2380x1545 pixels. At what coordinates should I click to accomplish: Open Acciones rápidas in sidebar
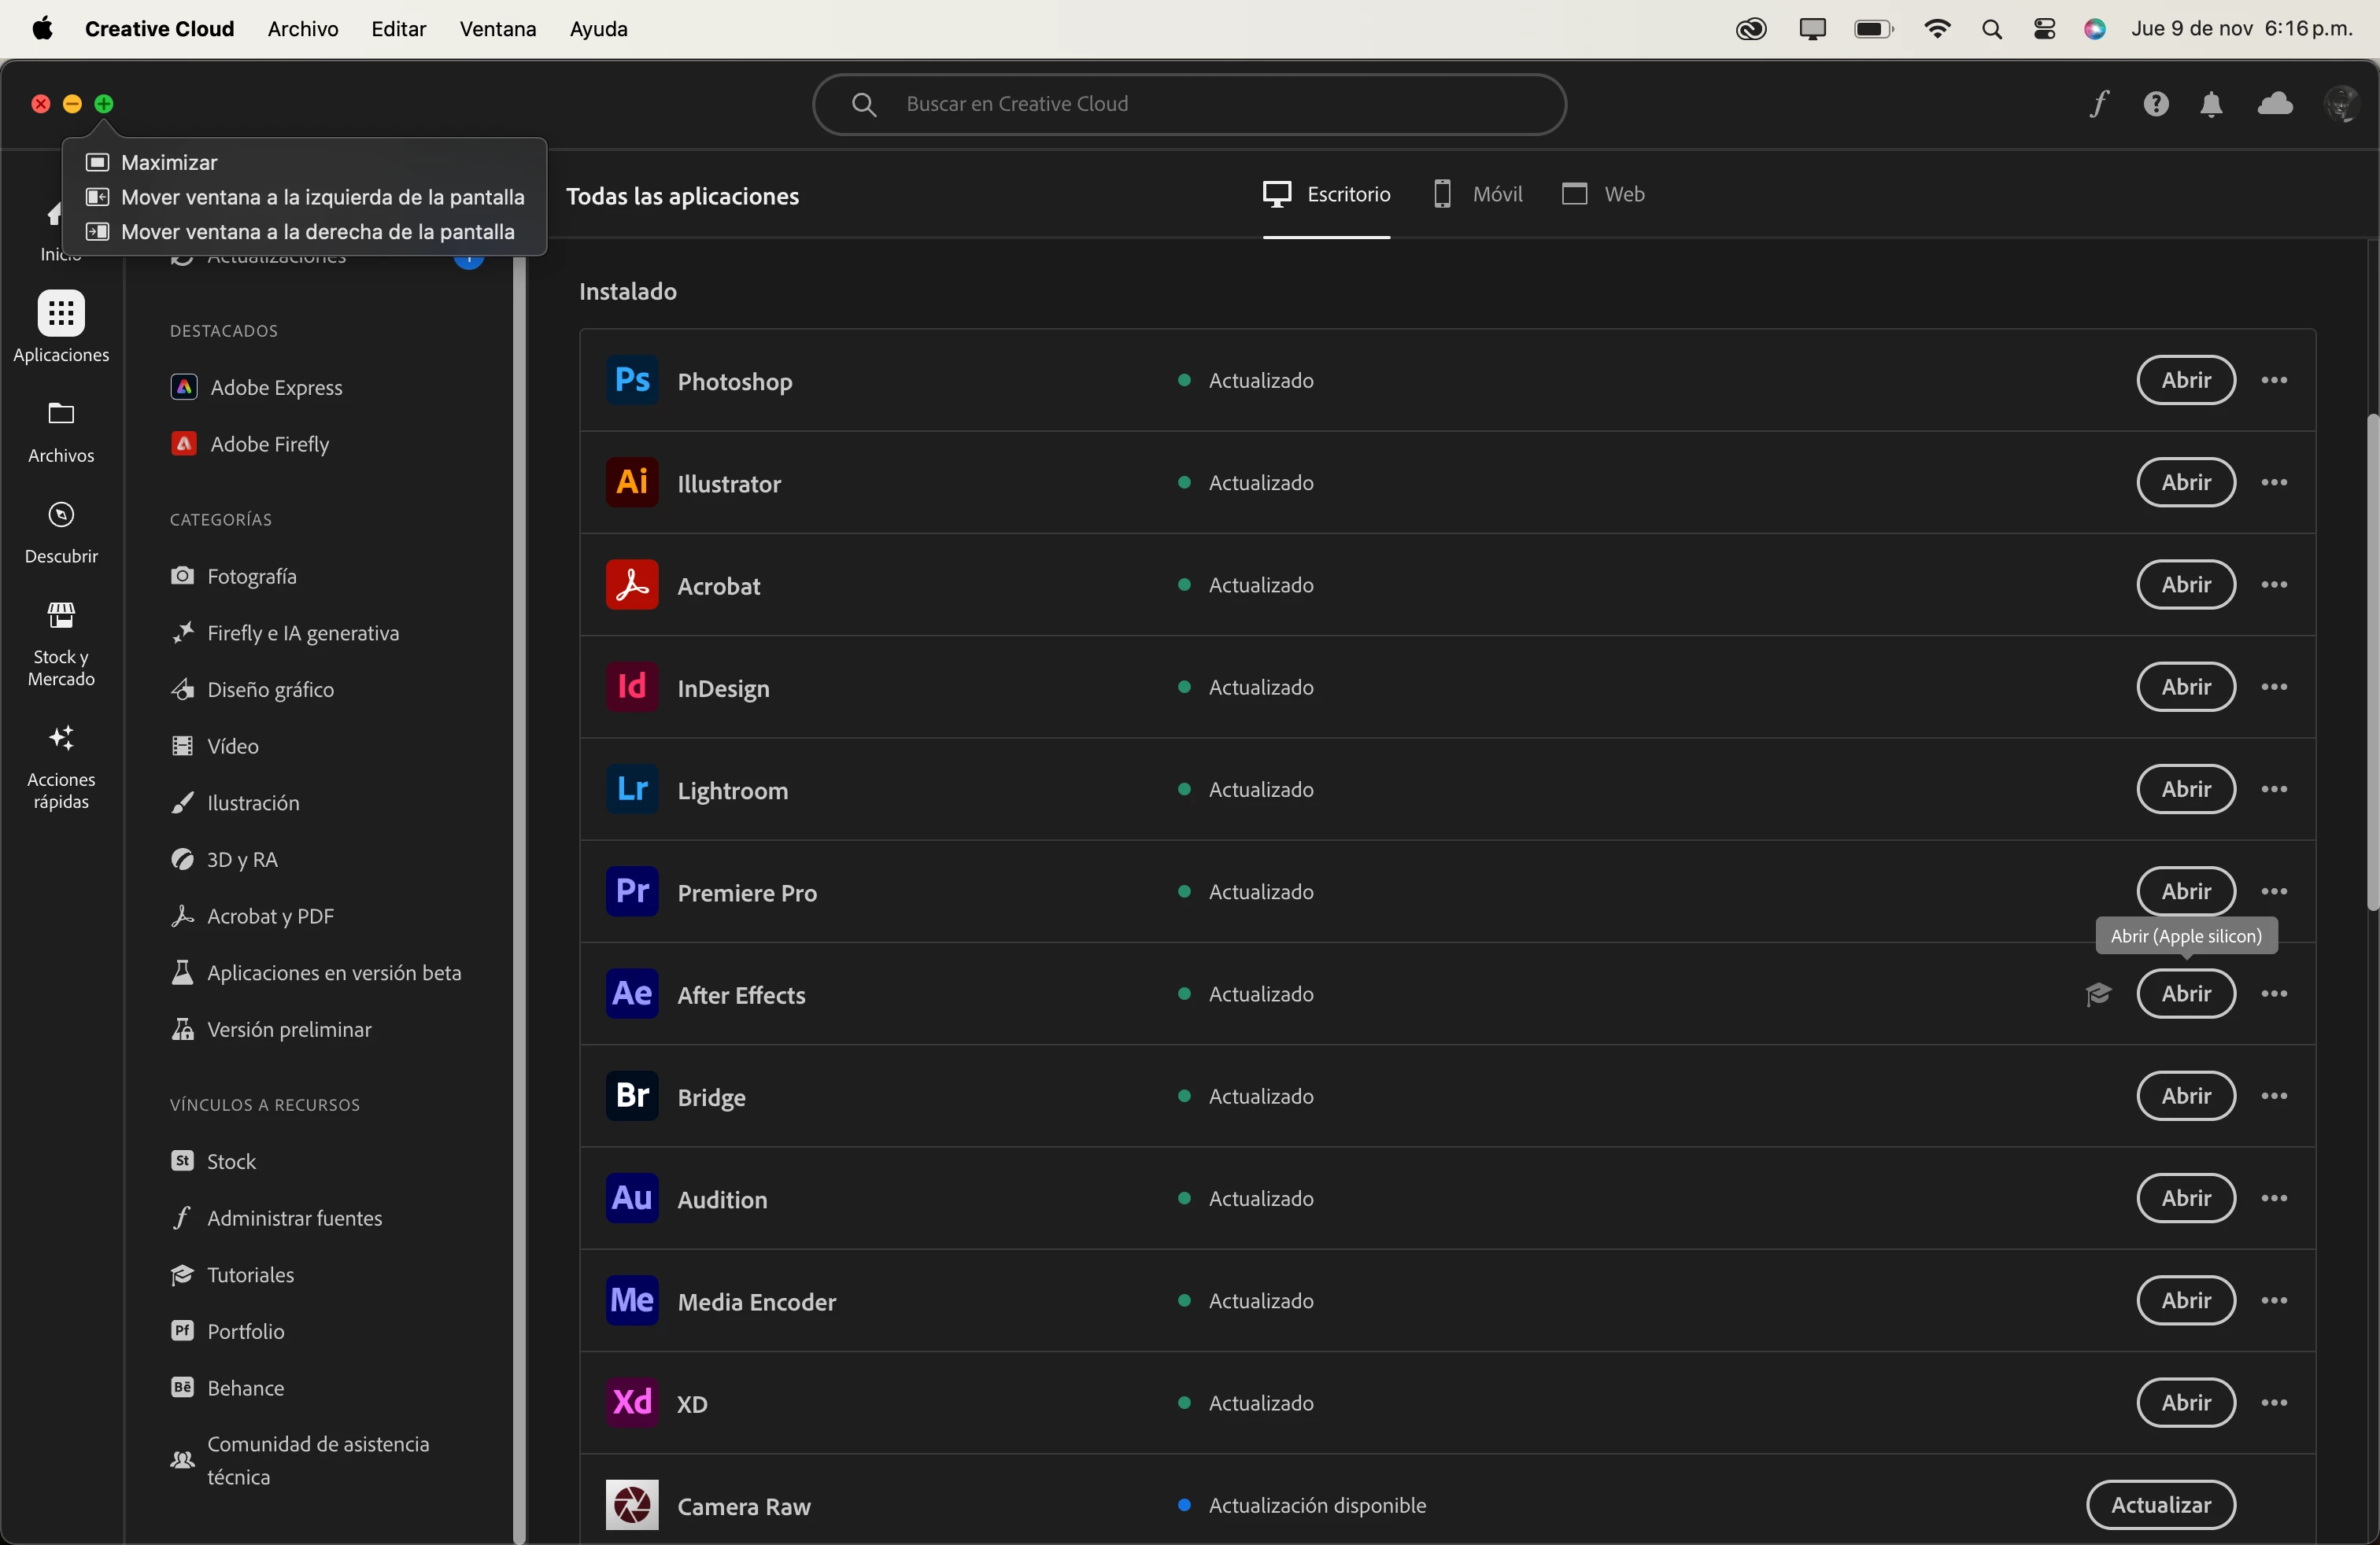pyautogui.click(x=61, y=766)
